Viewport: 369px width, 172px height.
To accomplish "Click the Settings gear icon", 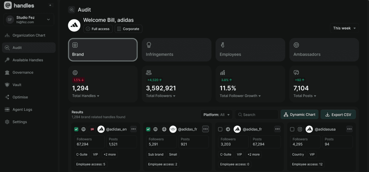I will click(7, 122).
